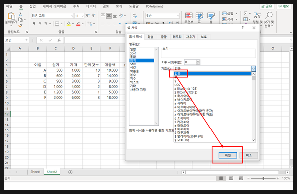The image size is (297, 194).
Task: Click the 취소 (Cancel) button
Action: coord(249,155)
